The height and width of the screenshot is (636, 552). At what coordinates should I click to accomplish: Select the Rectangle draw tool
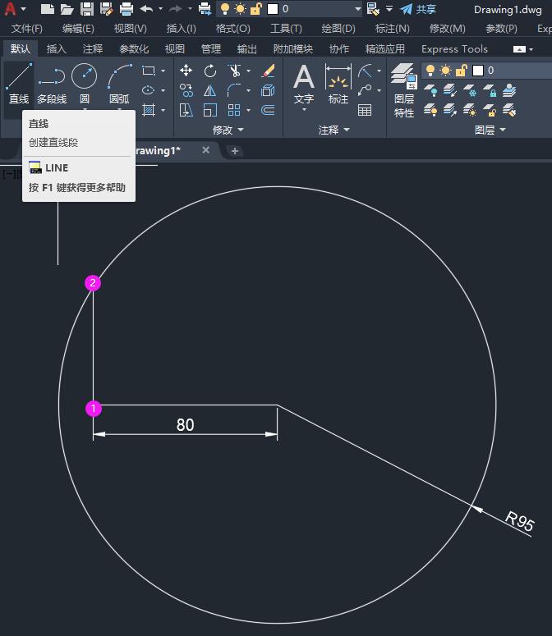pyautogui.click(x=149, y=71)
